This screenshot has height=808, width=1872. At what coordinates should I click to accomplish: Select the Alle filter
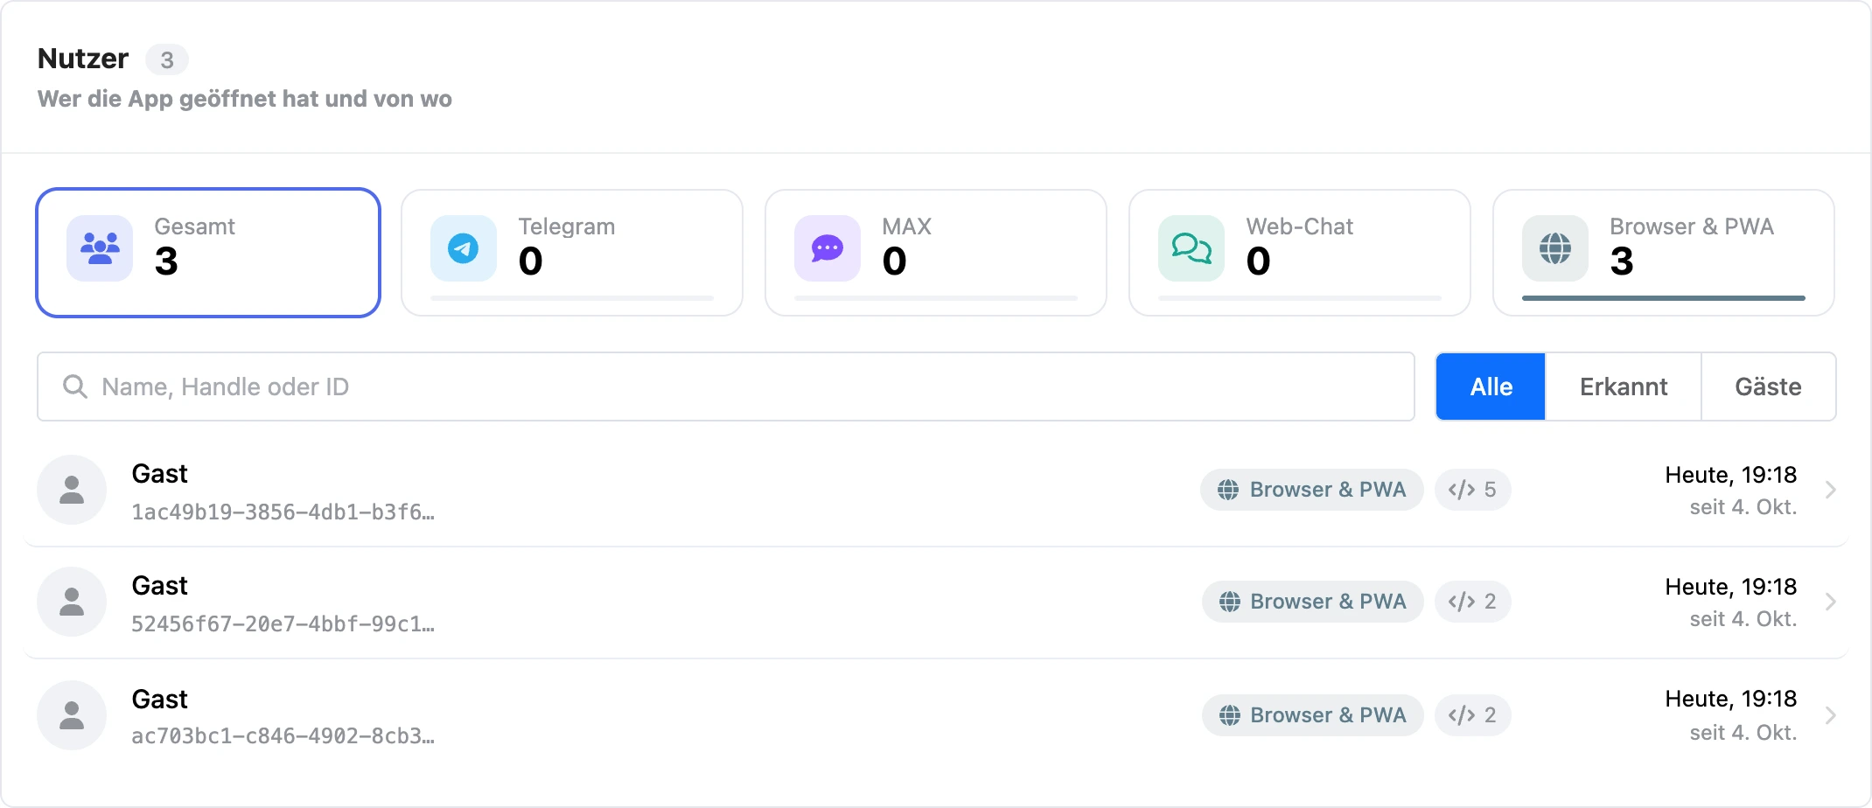[x=1491, y=387]
